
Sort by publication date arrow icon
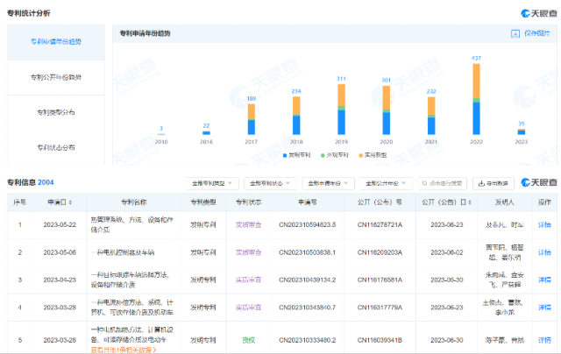pos(470,202)
